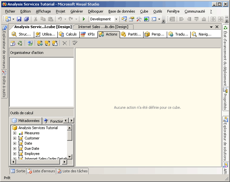Open the Explorateur de serveurs side panel
This screenshot has width=230, height=182.
(4, 47)
